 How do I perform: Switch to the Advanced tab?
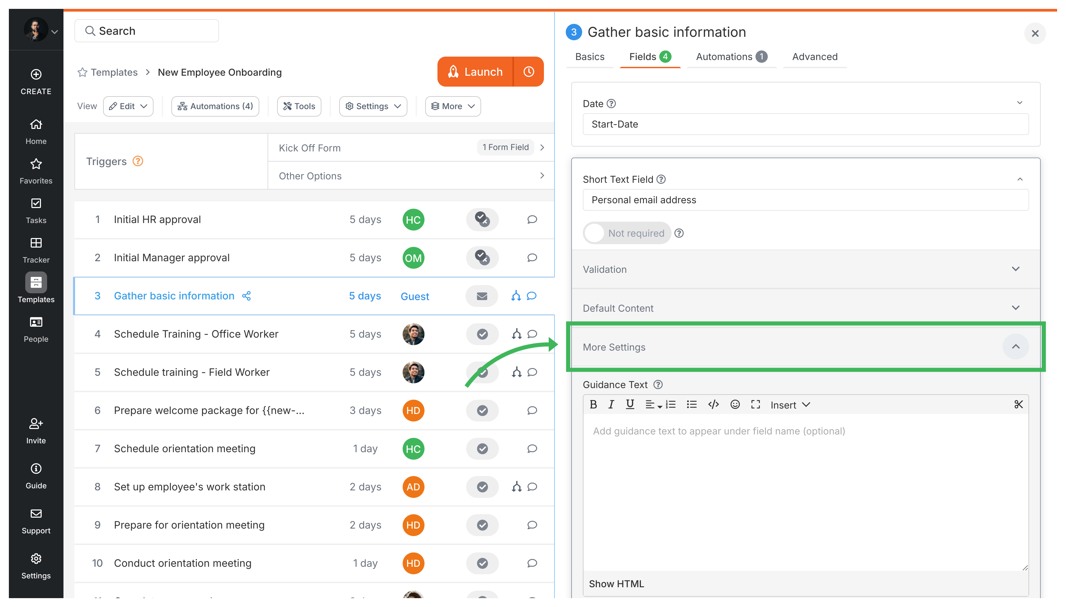(x=814, y=57)
